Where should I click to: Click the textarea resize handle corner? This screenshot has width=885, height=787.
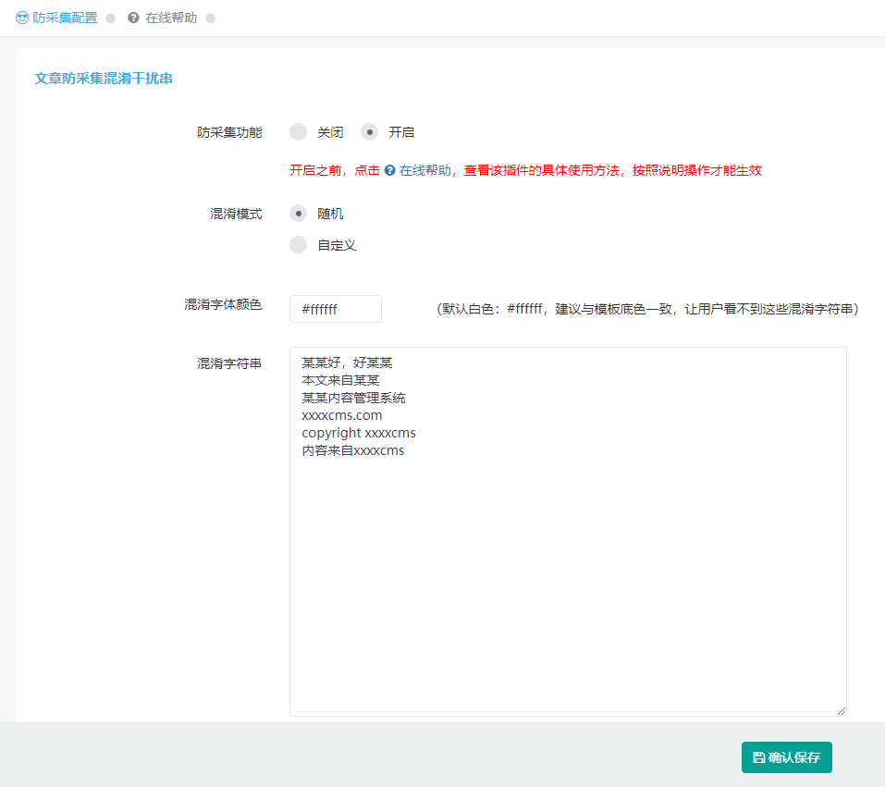[x=841, y=711]
